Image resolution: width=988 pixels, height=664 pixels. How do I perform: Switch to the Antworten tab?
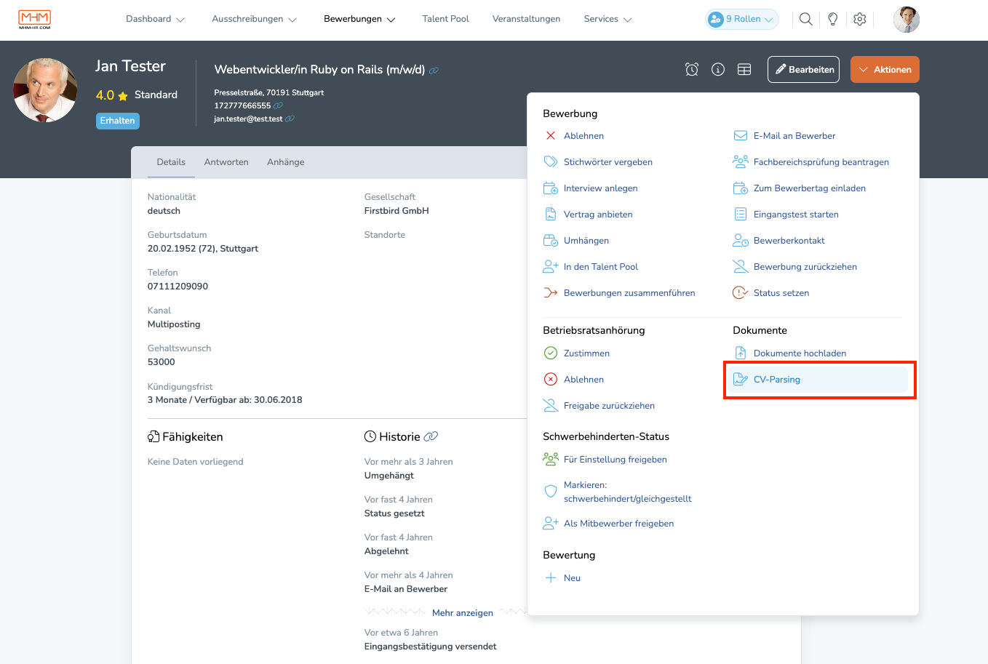(x=226, y=162)
